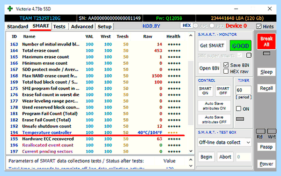This screenshot has height=176, width=281.
Task: Toggle the Hints checkbox
Action: [x=259, y=26]
